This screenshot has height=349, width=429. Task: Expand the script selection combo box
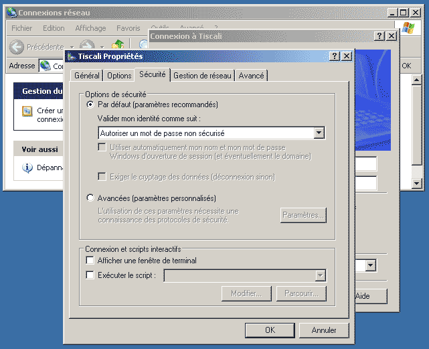320,275
